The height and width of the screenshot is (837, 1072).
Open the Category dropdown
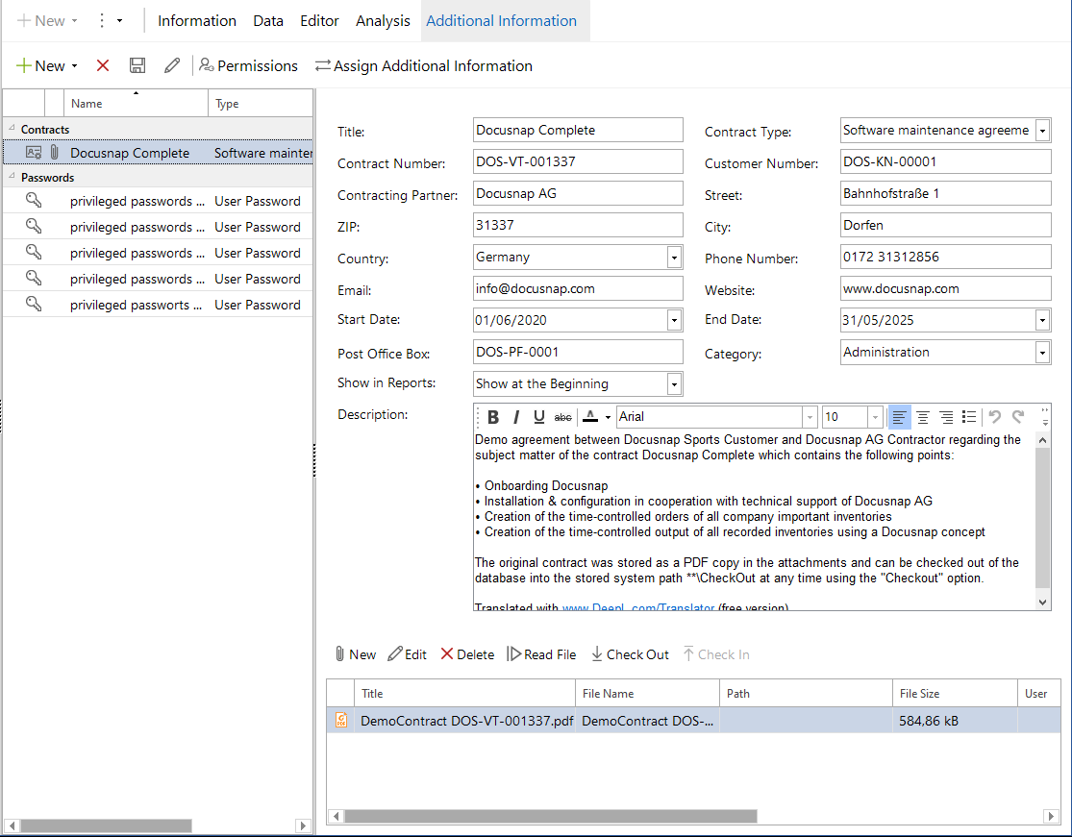coord(1042,352)
